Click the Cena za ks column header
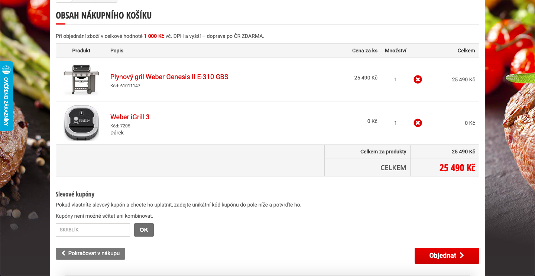Image resolution: width=535 pixels, height=276 pixels. pos(365,51)
